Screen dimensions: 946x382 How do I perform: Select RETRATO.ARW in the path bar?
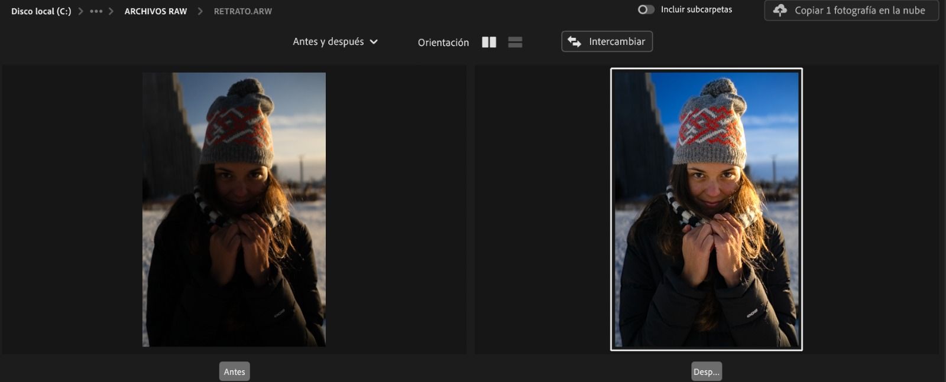pyautogui.click(x=242, y=11)
